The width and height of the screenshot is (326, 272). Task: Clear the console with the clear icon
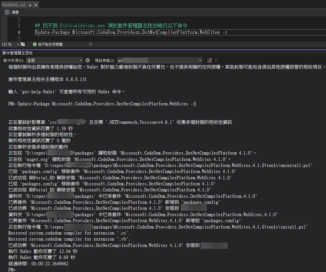coord(209,60)
